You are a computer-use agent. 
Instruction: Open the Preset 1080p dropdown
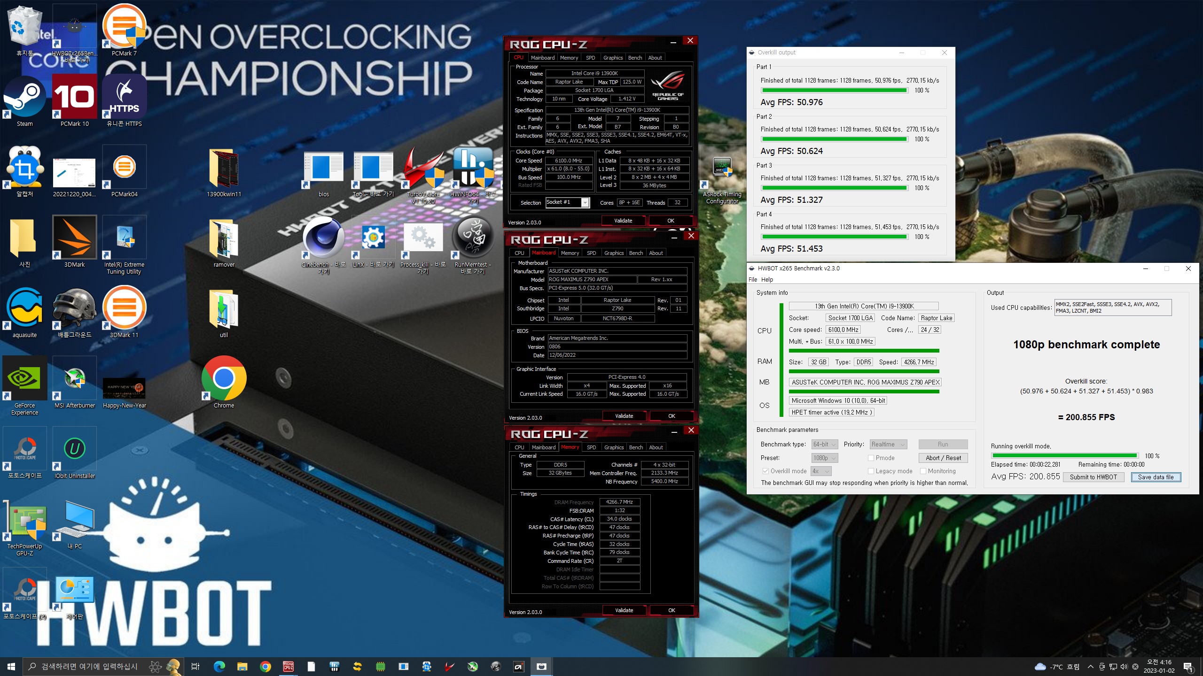pyautogui.click(x=825, y=458)
